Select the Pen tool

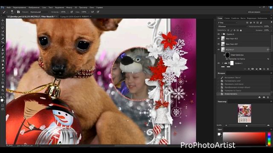3,72
